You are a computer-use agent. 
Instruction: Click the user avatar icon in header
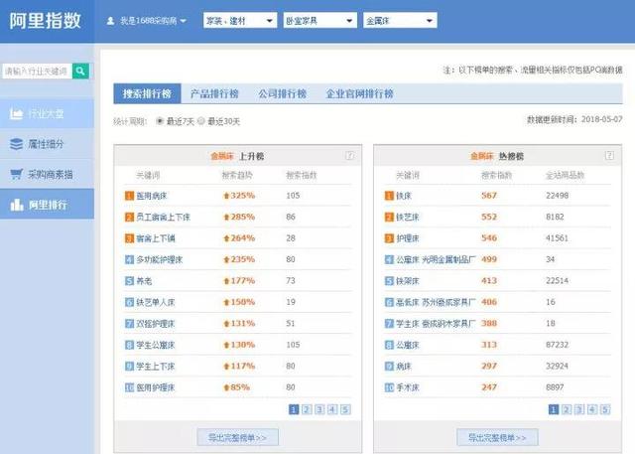pyautogui.click(x=110, y=21)
